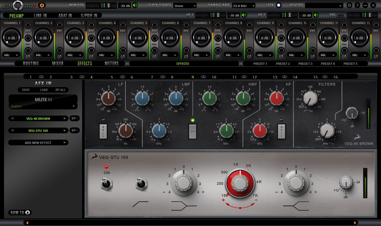This screenshot has height=226, width=381.
Task: Flip the ON toggle switch on VEQ-STU 169
Action: point(106,184)
